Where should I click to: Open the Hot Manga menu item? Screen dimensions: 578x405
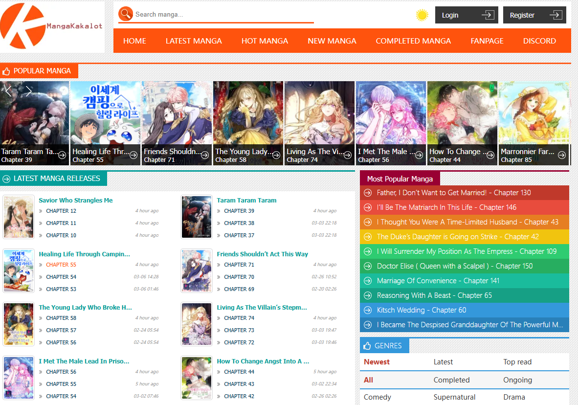pyautogui.click(x=265, y=41)
